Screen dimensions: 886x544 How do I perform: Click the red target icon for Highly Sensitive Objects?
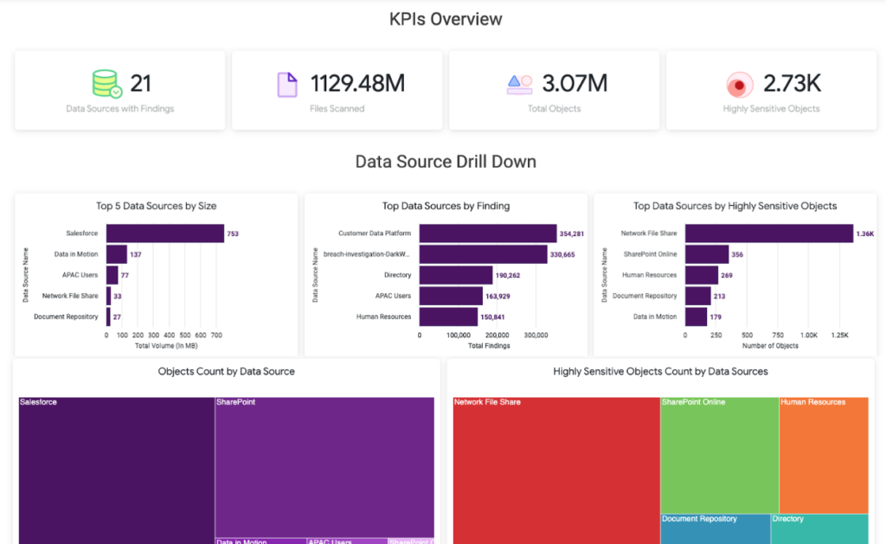tap(738, 85)
